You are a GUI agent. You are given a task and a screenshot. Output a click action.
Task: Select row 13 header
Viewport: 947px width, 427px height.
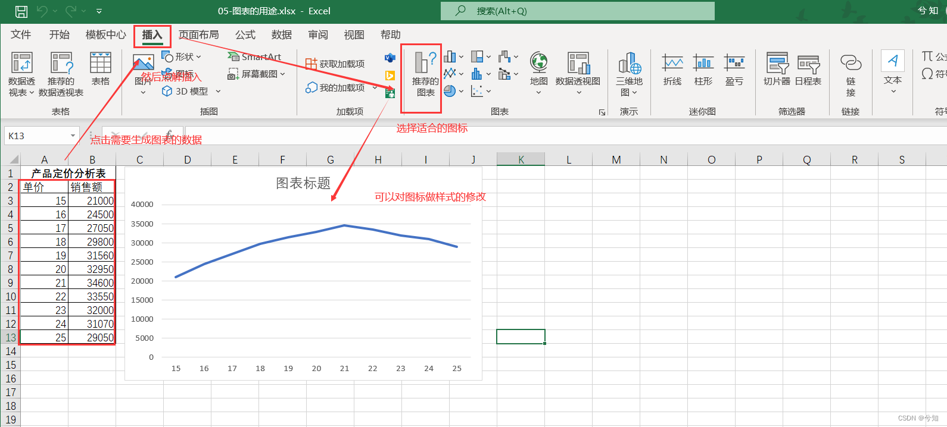click(x=10, y=337)
